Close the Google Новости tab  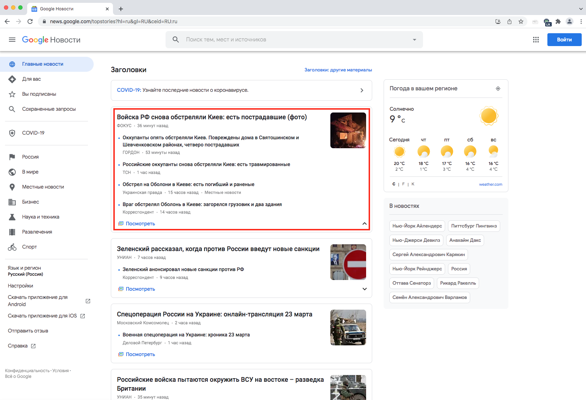point(107,9)
